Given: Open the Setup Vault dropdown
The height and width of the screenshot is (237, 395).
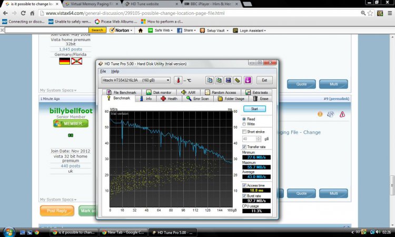Looking at the screenshot, I should point(214,31).
